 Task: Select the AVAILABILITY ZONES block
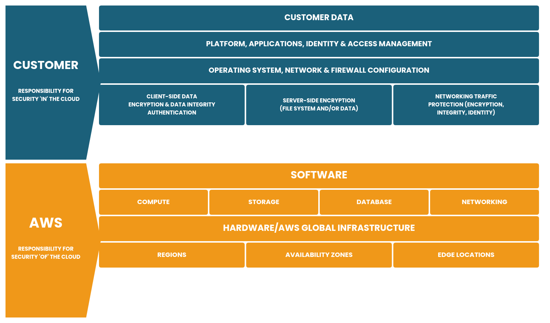(x=319, y=255)
